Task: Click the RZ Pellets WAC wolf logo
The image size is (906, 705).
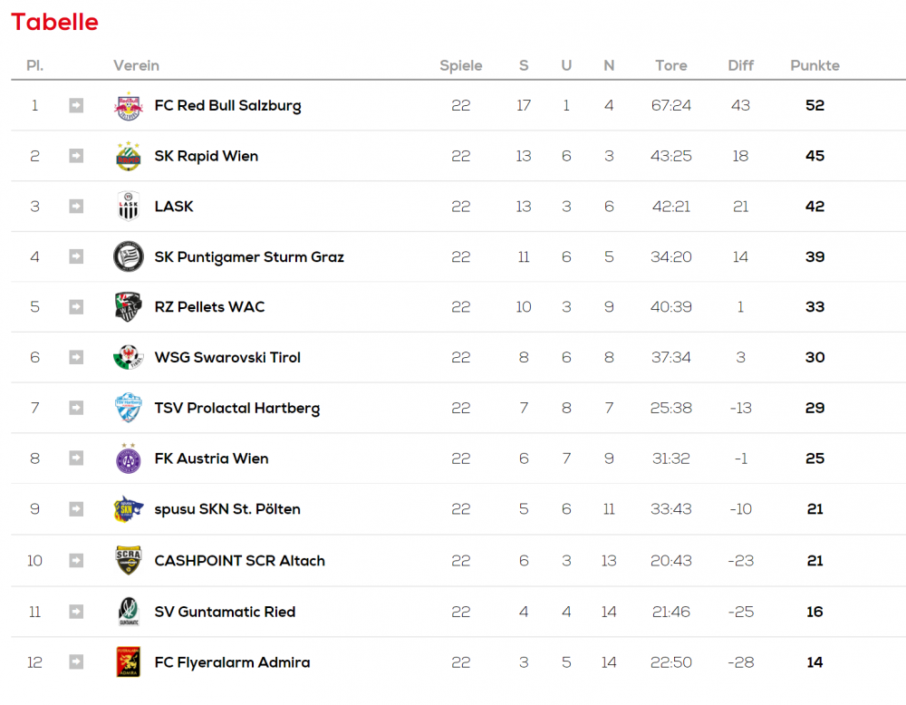Action: pyautogui.click(x=129, y=307)
